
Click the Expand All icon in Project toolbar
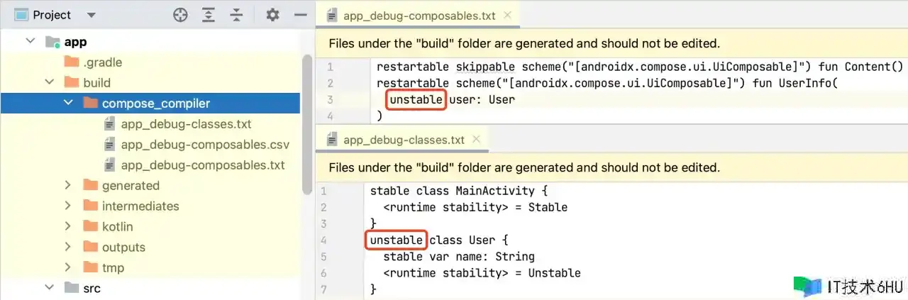[208, 15]
